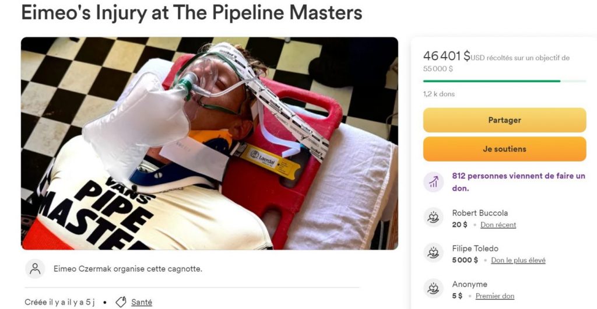
Task: Click the Partager button
Action: [x=504, y=120]
